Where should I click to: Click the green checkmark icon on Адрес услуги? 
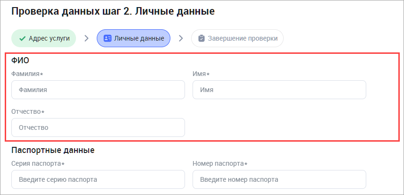22,38
